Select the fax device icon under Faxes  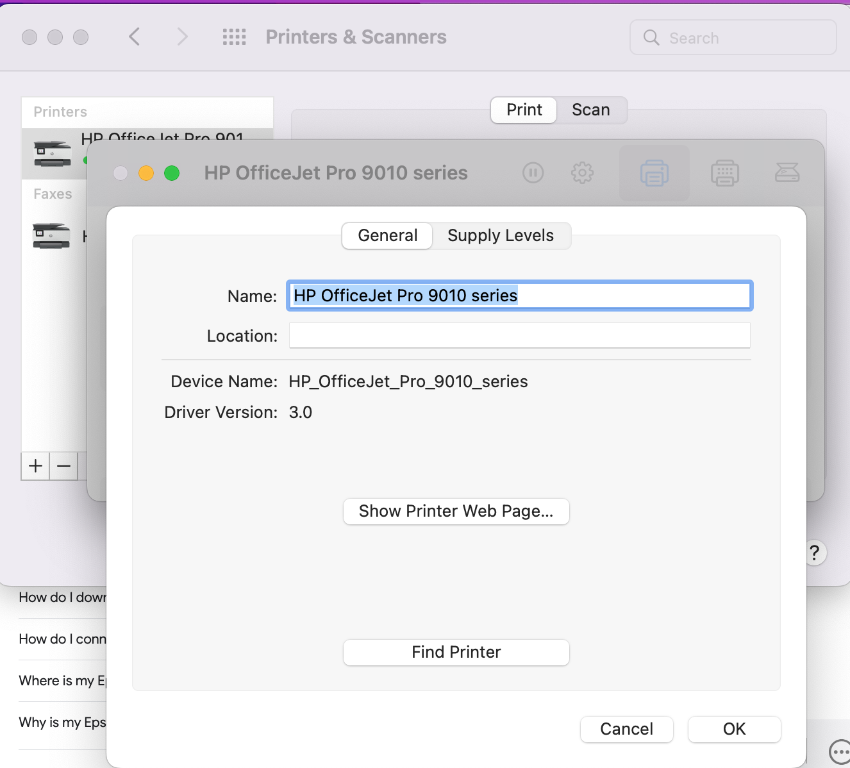point(51,235)
